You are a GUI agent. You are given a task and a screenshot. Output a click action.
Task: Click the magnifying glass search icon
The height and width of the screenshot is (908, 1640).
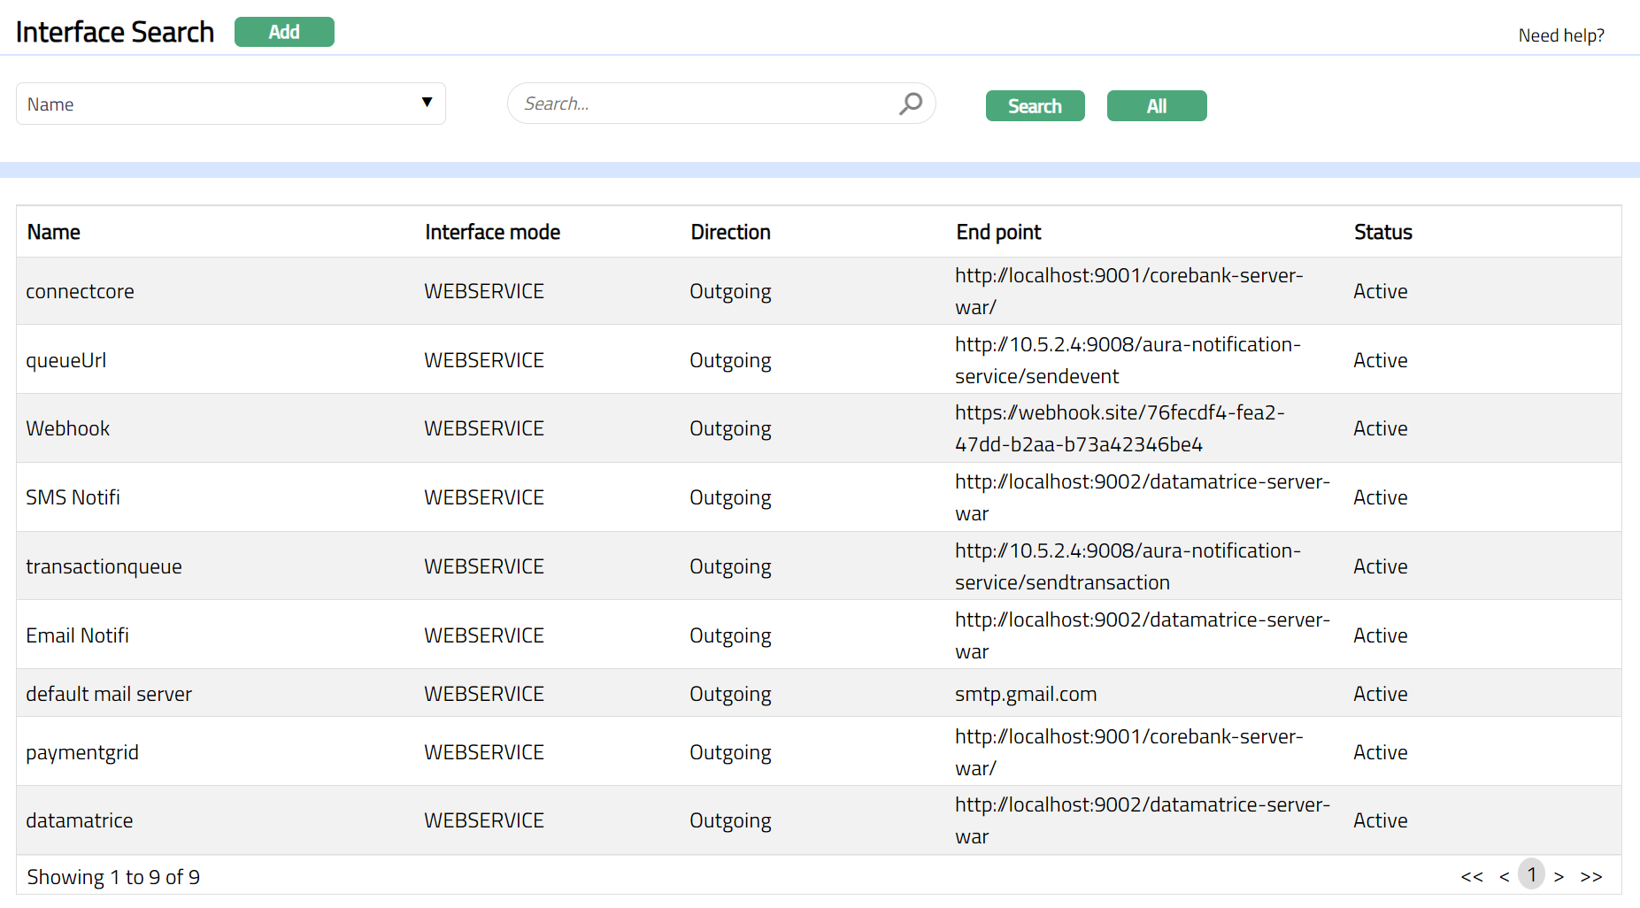pos(910,104)
